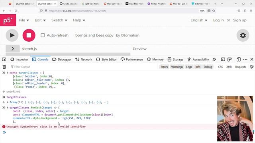Toggle the Requests filter
This screenshot has width=255, height=143.
click(x=241, y=67)
